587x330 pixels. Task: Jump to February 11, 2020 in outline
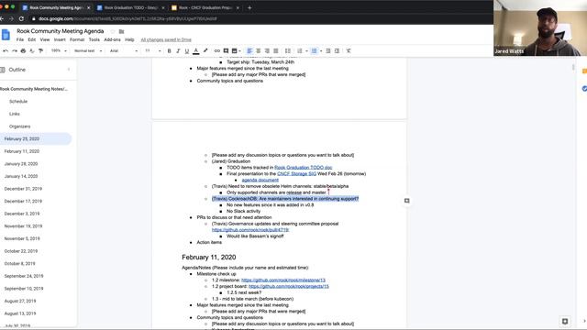pyautogui.click(x=22, y=151)
